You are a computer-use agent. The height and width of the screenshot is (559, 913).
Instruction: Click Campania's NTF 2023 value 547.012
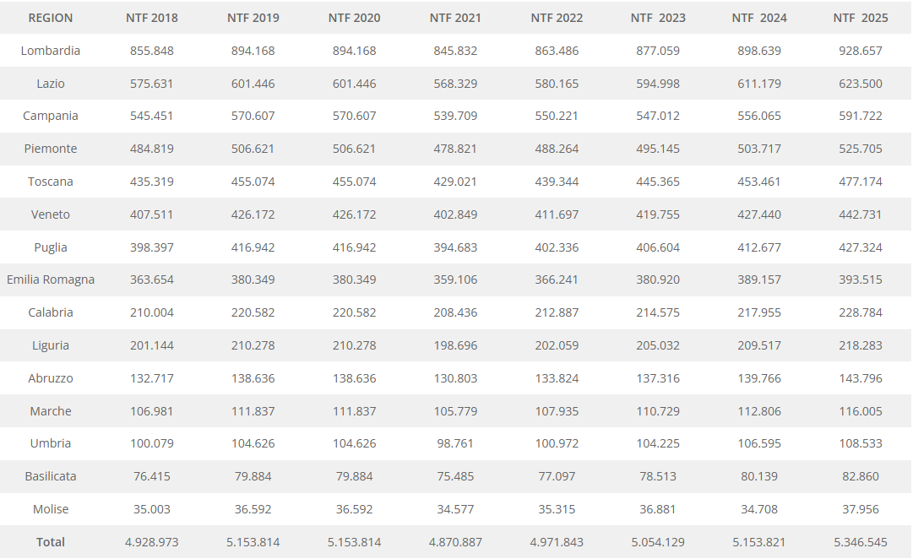tap(658, 116)
